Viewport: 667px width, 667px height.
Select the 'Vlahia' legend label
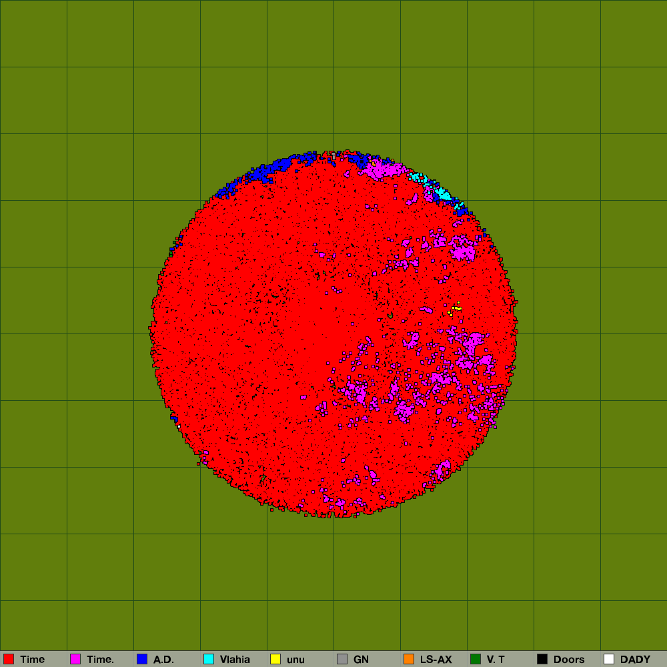click(235, 660)
